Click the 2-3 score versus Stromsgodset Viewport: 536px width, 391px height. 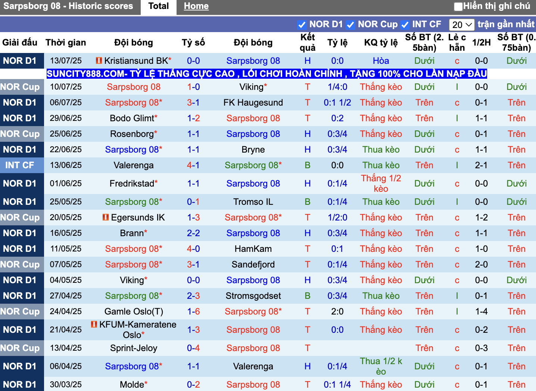(x=193, y=296)
